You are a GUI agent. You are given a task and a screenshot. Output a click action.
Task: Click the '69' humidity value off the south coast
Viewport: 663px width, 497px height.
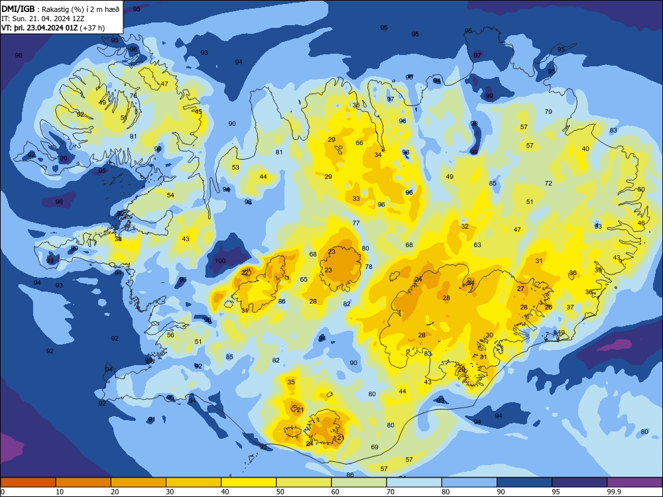(x=375, y=447)
